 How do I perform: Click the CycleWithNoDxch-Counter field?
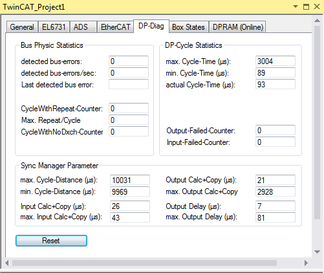tap(129, 131)
